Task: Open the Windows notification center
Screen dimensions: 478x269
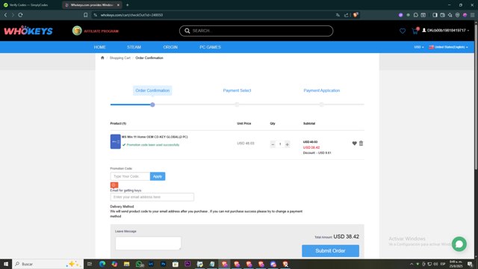Action: [x=470, y=264]
